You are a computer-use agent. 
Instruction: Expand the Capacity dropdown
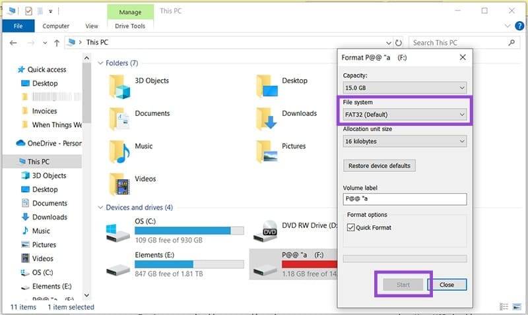[405, 87]
